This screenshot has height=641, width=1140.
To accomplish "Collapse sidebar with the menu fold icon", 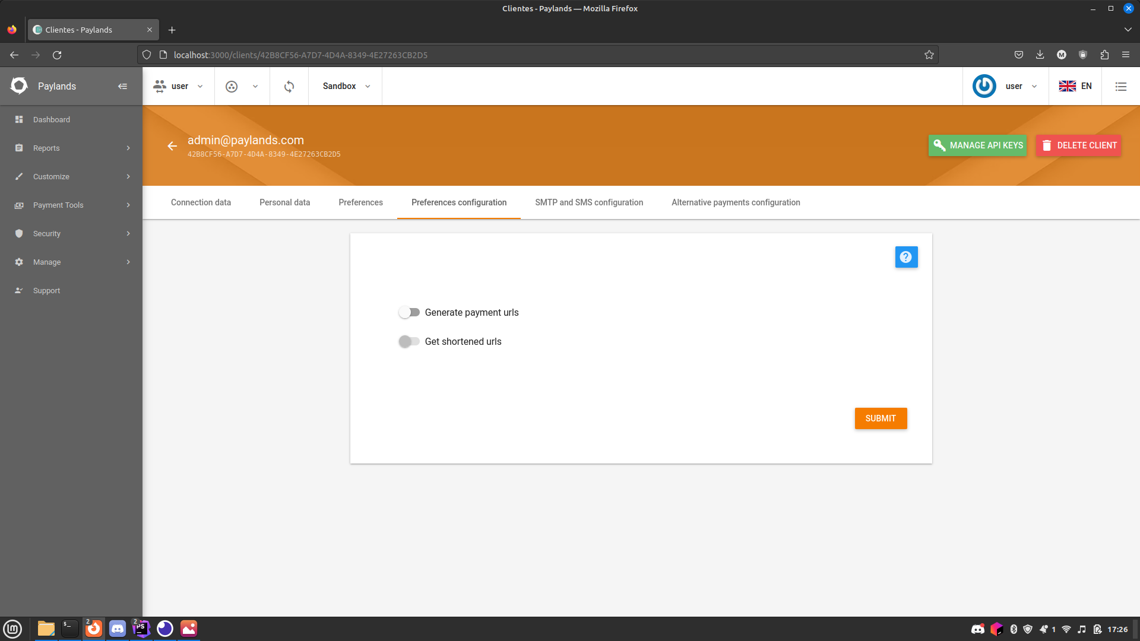I will (x=122, y=86).
